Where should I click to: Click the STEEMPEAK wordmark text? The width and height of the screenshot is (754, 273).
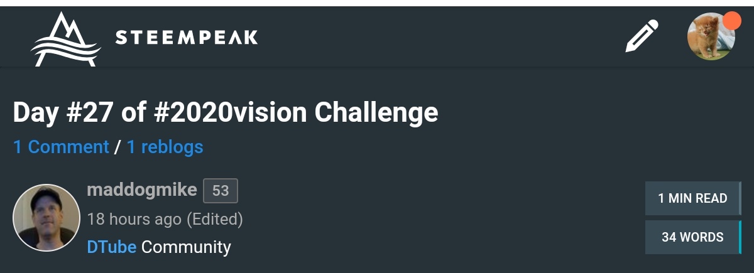coord(186,38)
